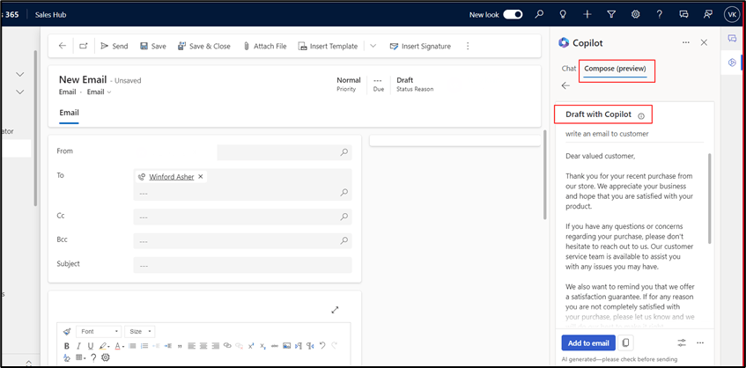Click the Add to email button

coord(588,342)
